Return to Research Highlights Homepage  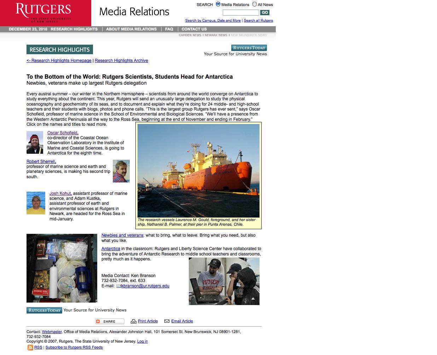pyautogui.click(x=59, y=61)
